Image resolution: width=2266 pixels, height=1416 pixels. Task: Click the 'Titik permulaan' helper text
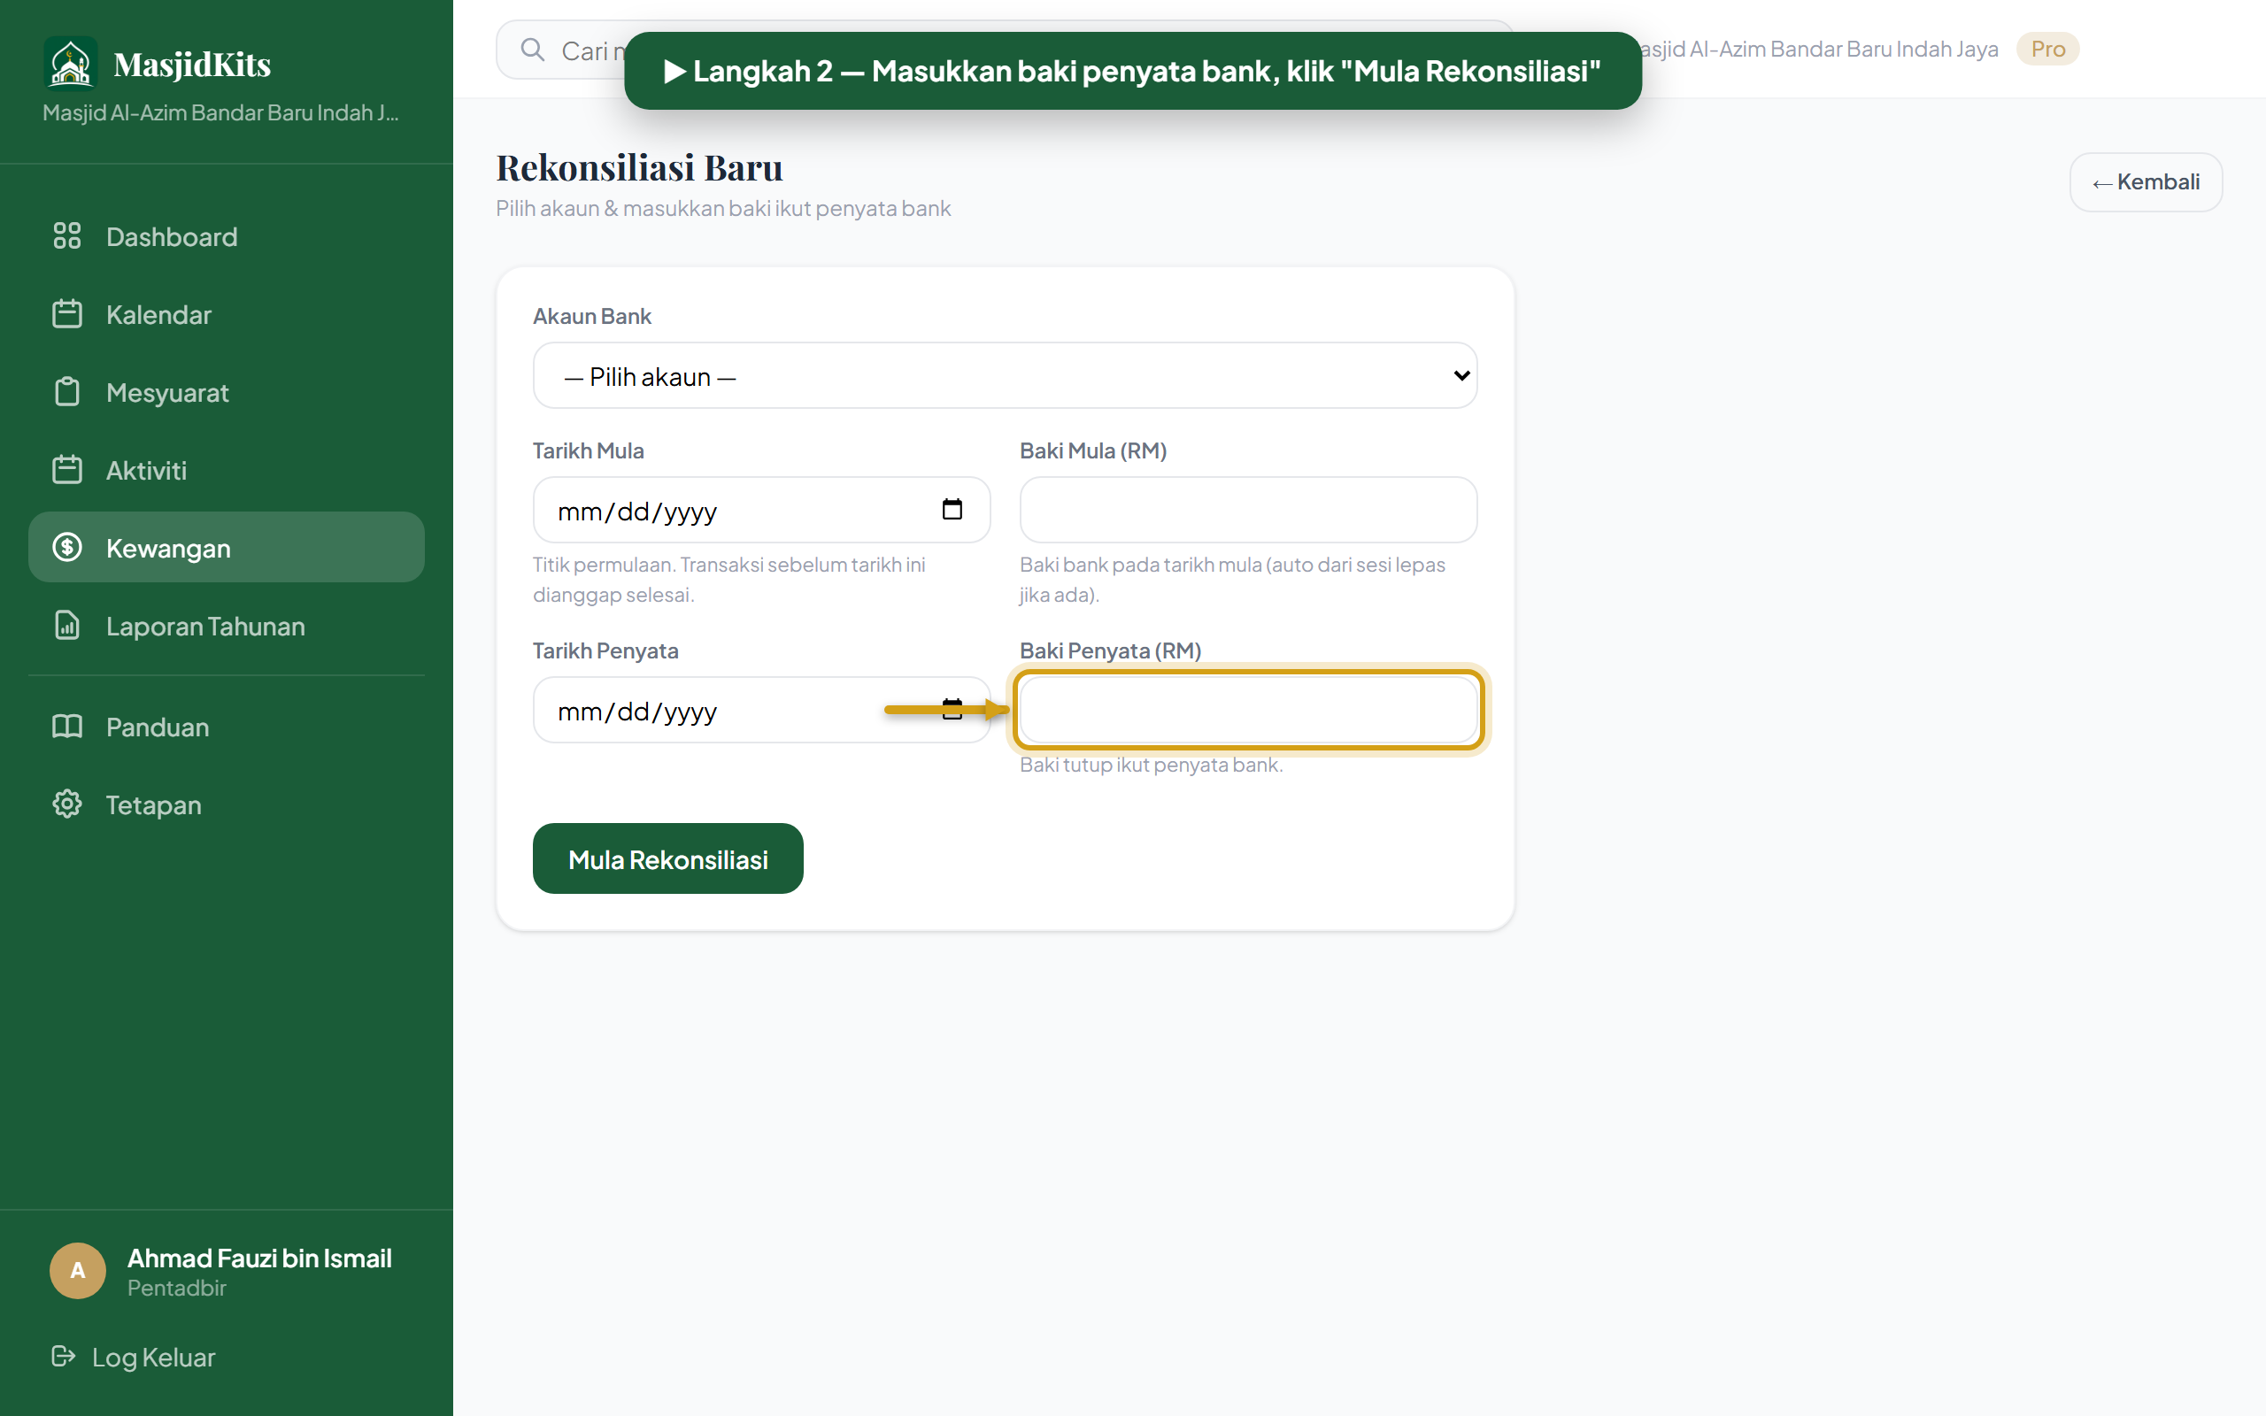pos(728,580)
